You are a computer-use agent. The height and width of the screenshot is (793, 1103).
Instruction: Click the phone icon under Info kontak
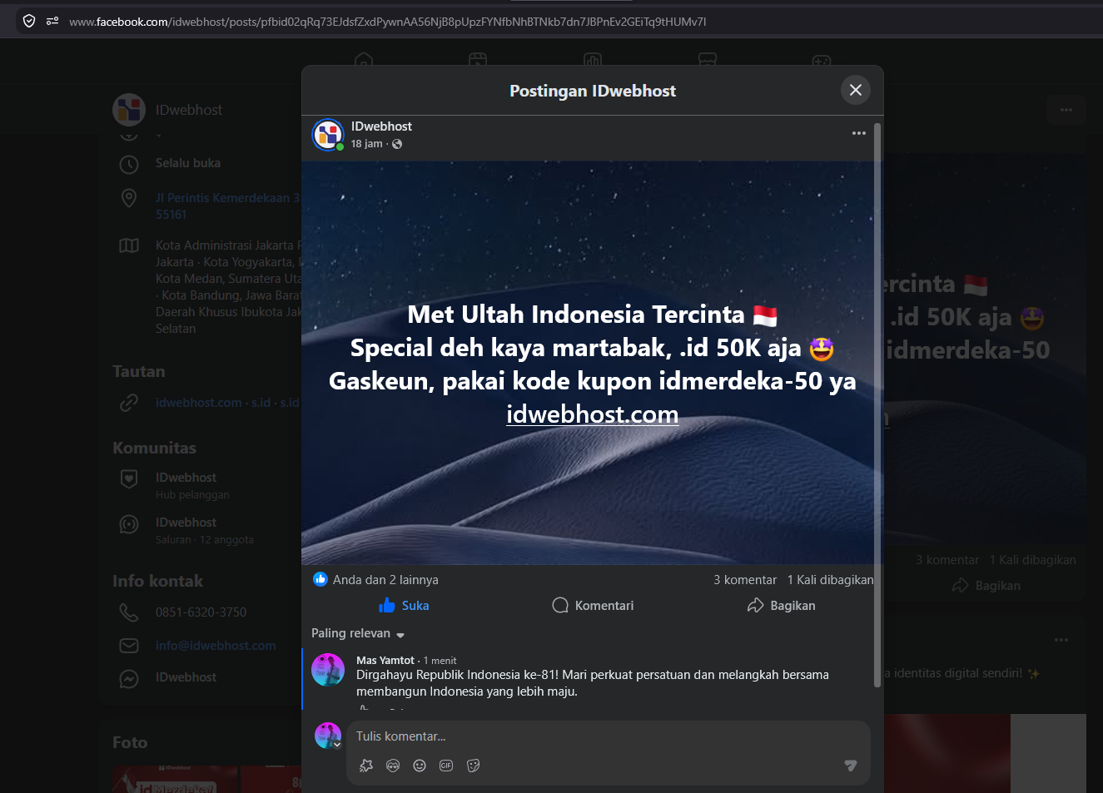[129, 612]
